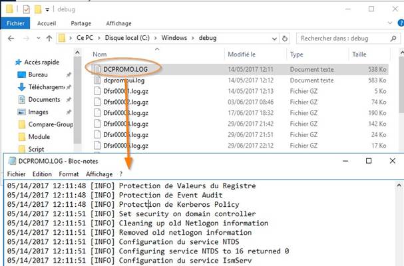This screenshot has height=266, width=404.
Task: Open Explorer help question mark icon
Action: click(x=401, y=23)
